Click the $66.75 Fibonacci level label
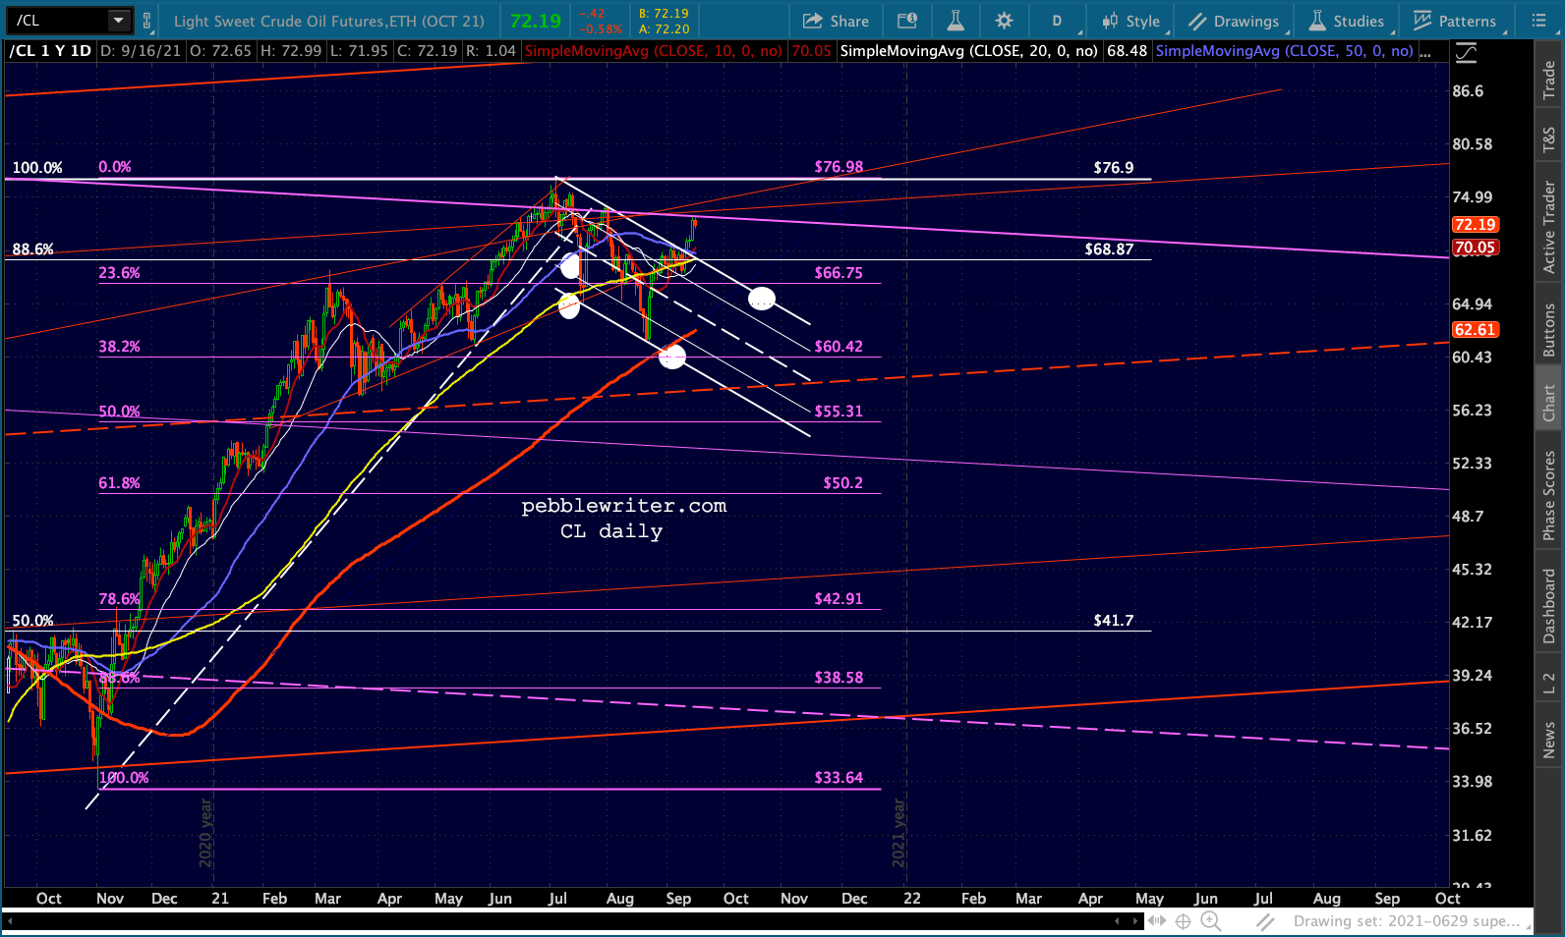 click(839, 273)
